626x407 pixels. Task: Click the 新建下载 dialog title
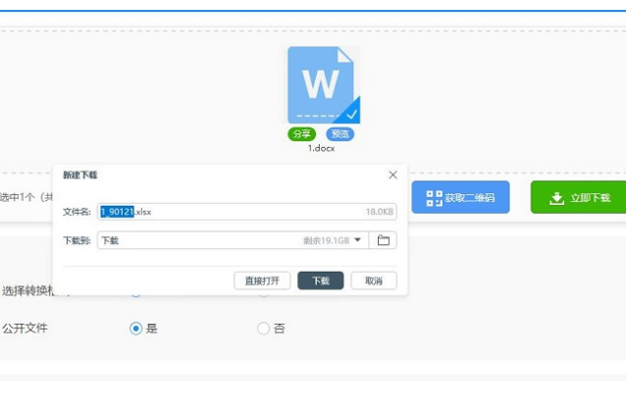(x=79, y=176)
